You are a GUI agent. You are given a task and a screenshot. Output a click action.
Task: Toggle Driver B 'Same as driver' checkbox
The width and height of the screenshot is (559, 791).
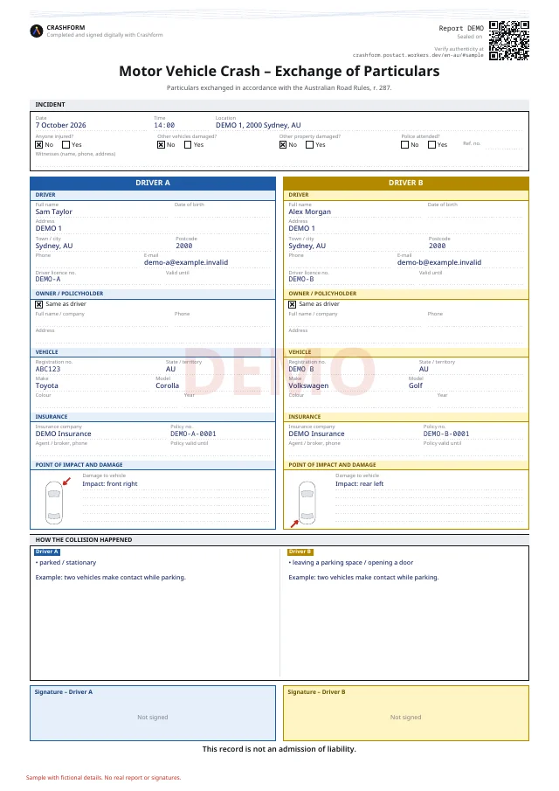point(292,305)
